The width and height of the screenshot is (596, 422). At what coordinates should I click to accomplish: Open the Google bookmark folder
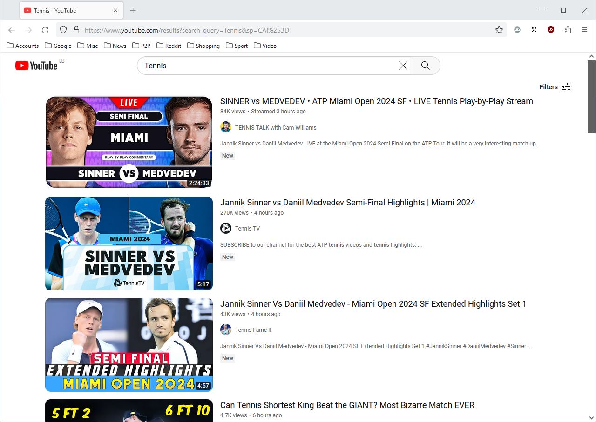tap(58, 46)
